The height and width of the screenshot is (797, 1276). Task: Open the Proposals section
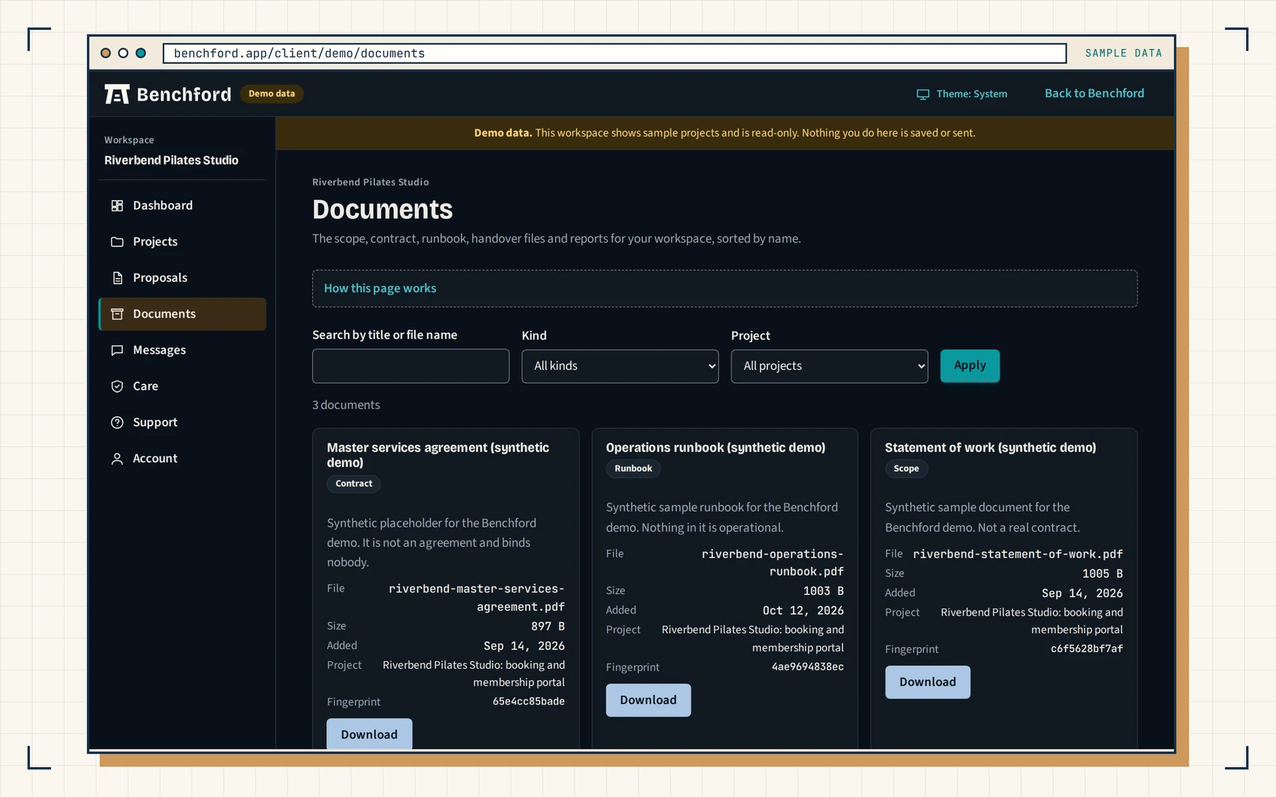pos(182,278)
